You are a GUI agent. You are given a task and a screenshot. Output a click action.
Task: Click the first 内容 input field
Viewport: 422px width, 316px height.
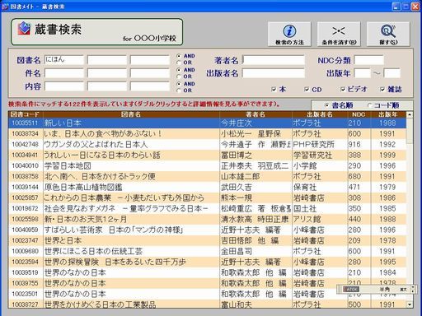pyautogui.click(x=64, y=86)
